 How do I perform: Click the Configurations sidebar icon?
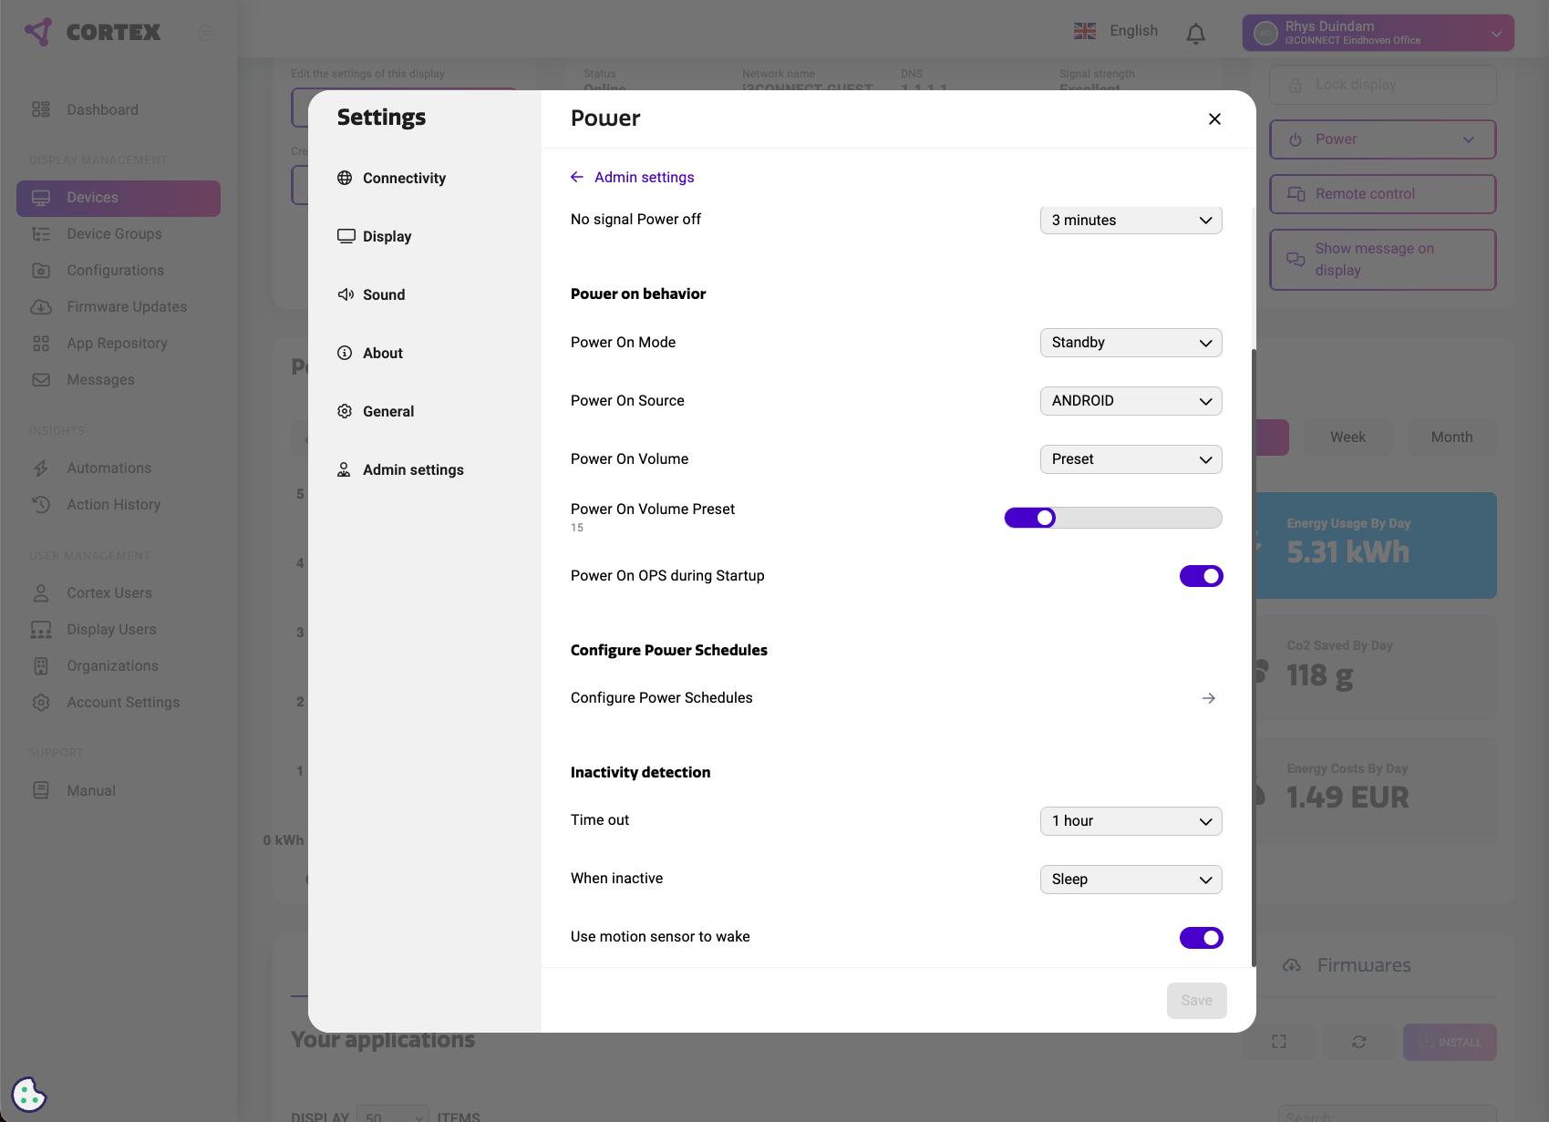click(x=41, y=271)
